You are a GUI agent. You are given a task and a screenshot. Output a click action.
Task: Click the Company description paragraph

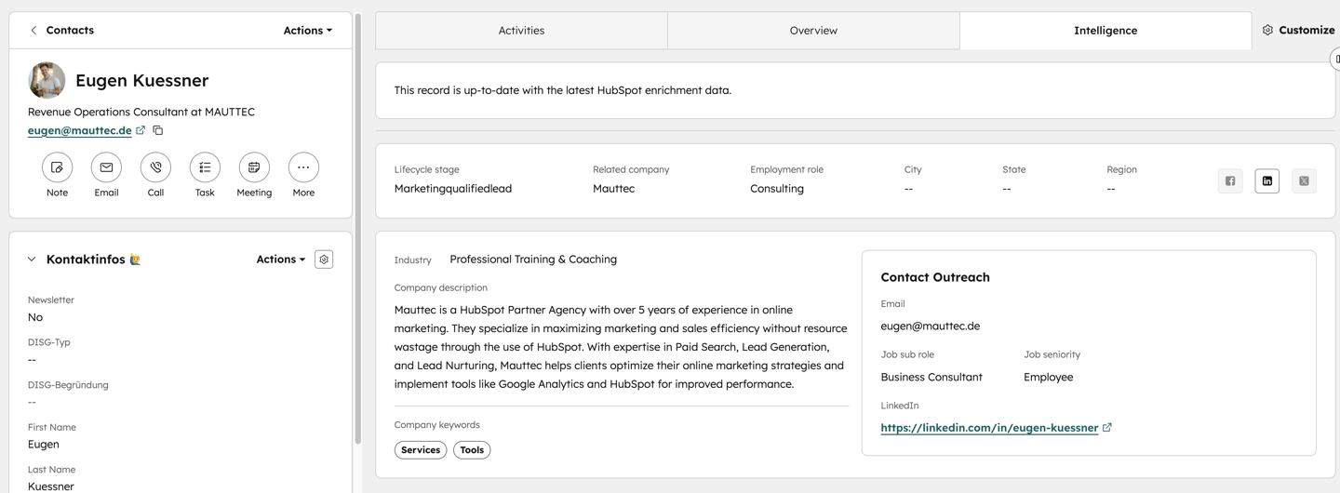pos(621,347)
